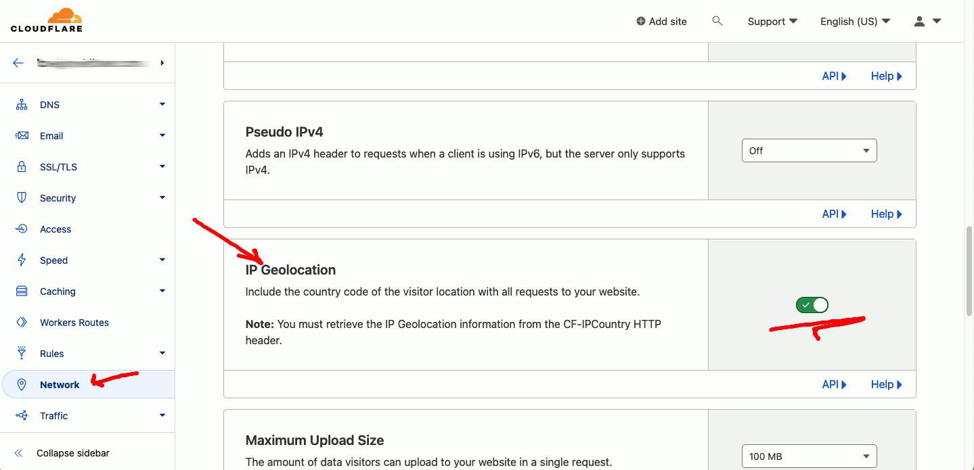The height and width of the screenshot is (470, 974).
Task: Open the search magnifier icon
Action: [x=717, y=21]
